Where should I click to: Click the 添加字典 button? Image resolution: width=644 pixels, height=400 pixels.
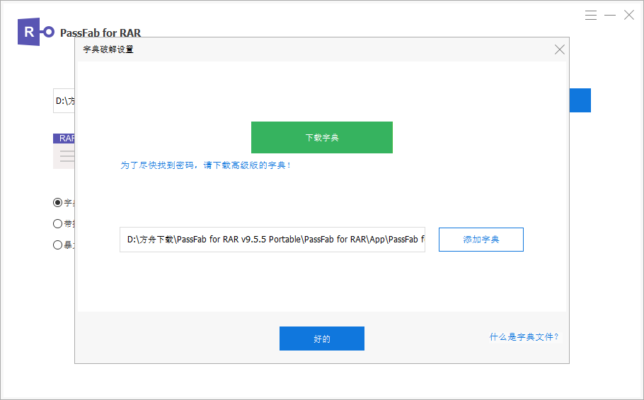[x=481, y=240]
